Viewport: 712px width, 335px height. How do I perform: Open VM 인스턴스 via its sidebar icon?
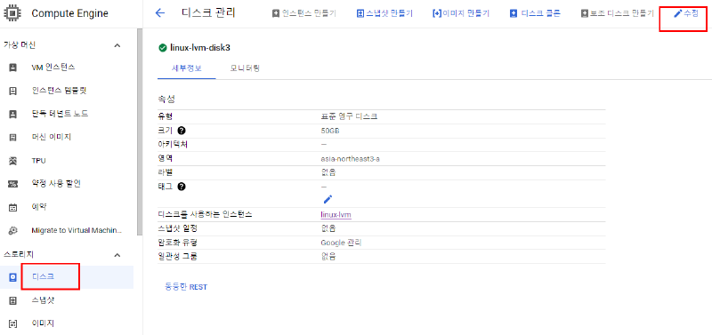[x=12, y=68]
